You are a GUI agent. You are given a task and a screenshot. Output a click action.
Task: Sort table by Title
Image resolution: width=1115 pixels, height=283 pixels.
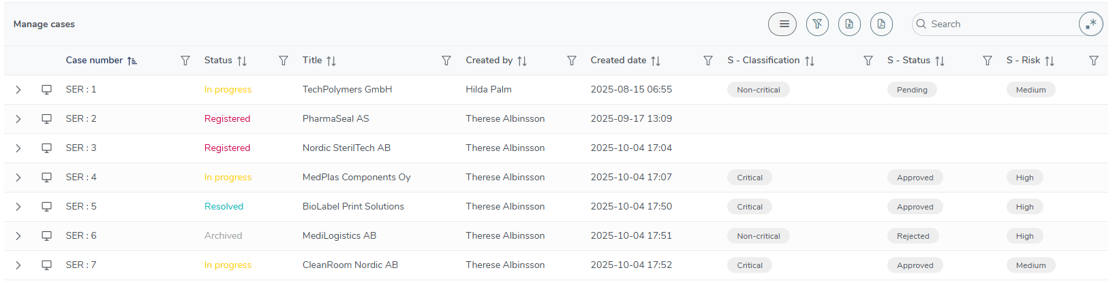coord(331,61)
